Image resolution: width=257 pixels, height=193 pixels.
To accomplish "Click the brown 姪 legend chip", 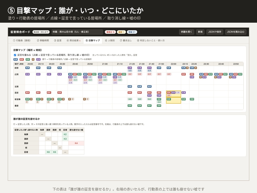I will (x=33, y=59).
